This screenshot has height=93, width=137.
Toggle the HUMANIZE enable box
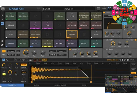pyautogui.click(x=135, y=40)
